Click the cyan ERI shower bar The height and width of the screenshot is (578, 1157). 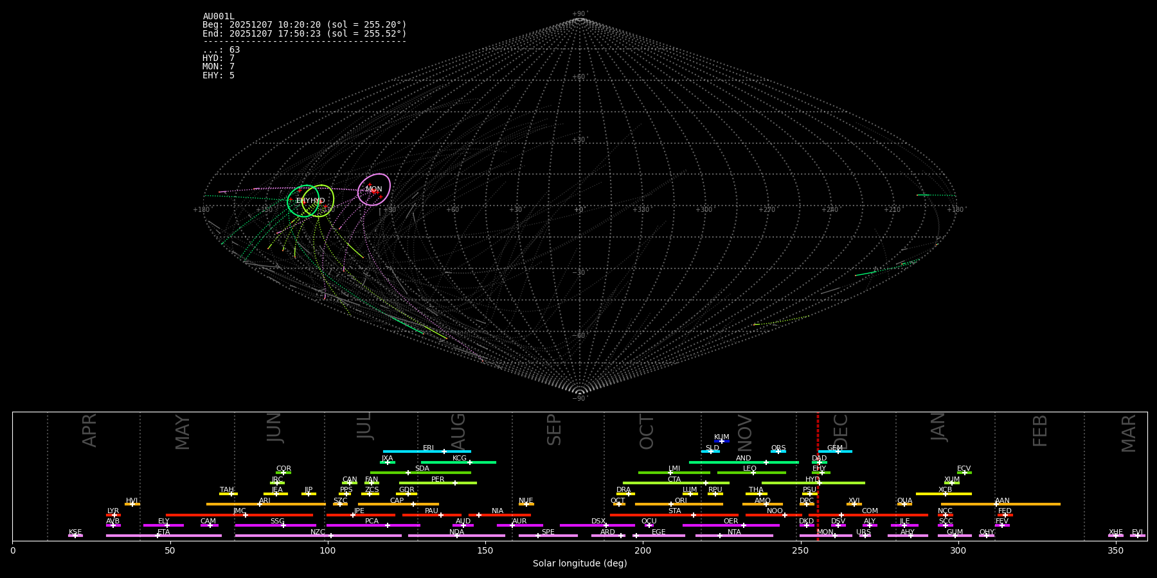pyautogui.click(x=427, y=451)
